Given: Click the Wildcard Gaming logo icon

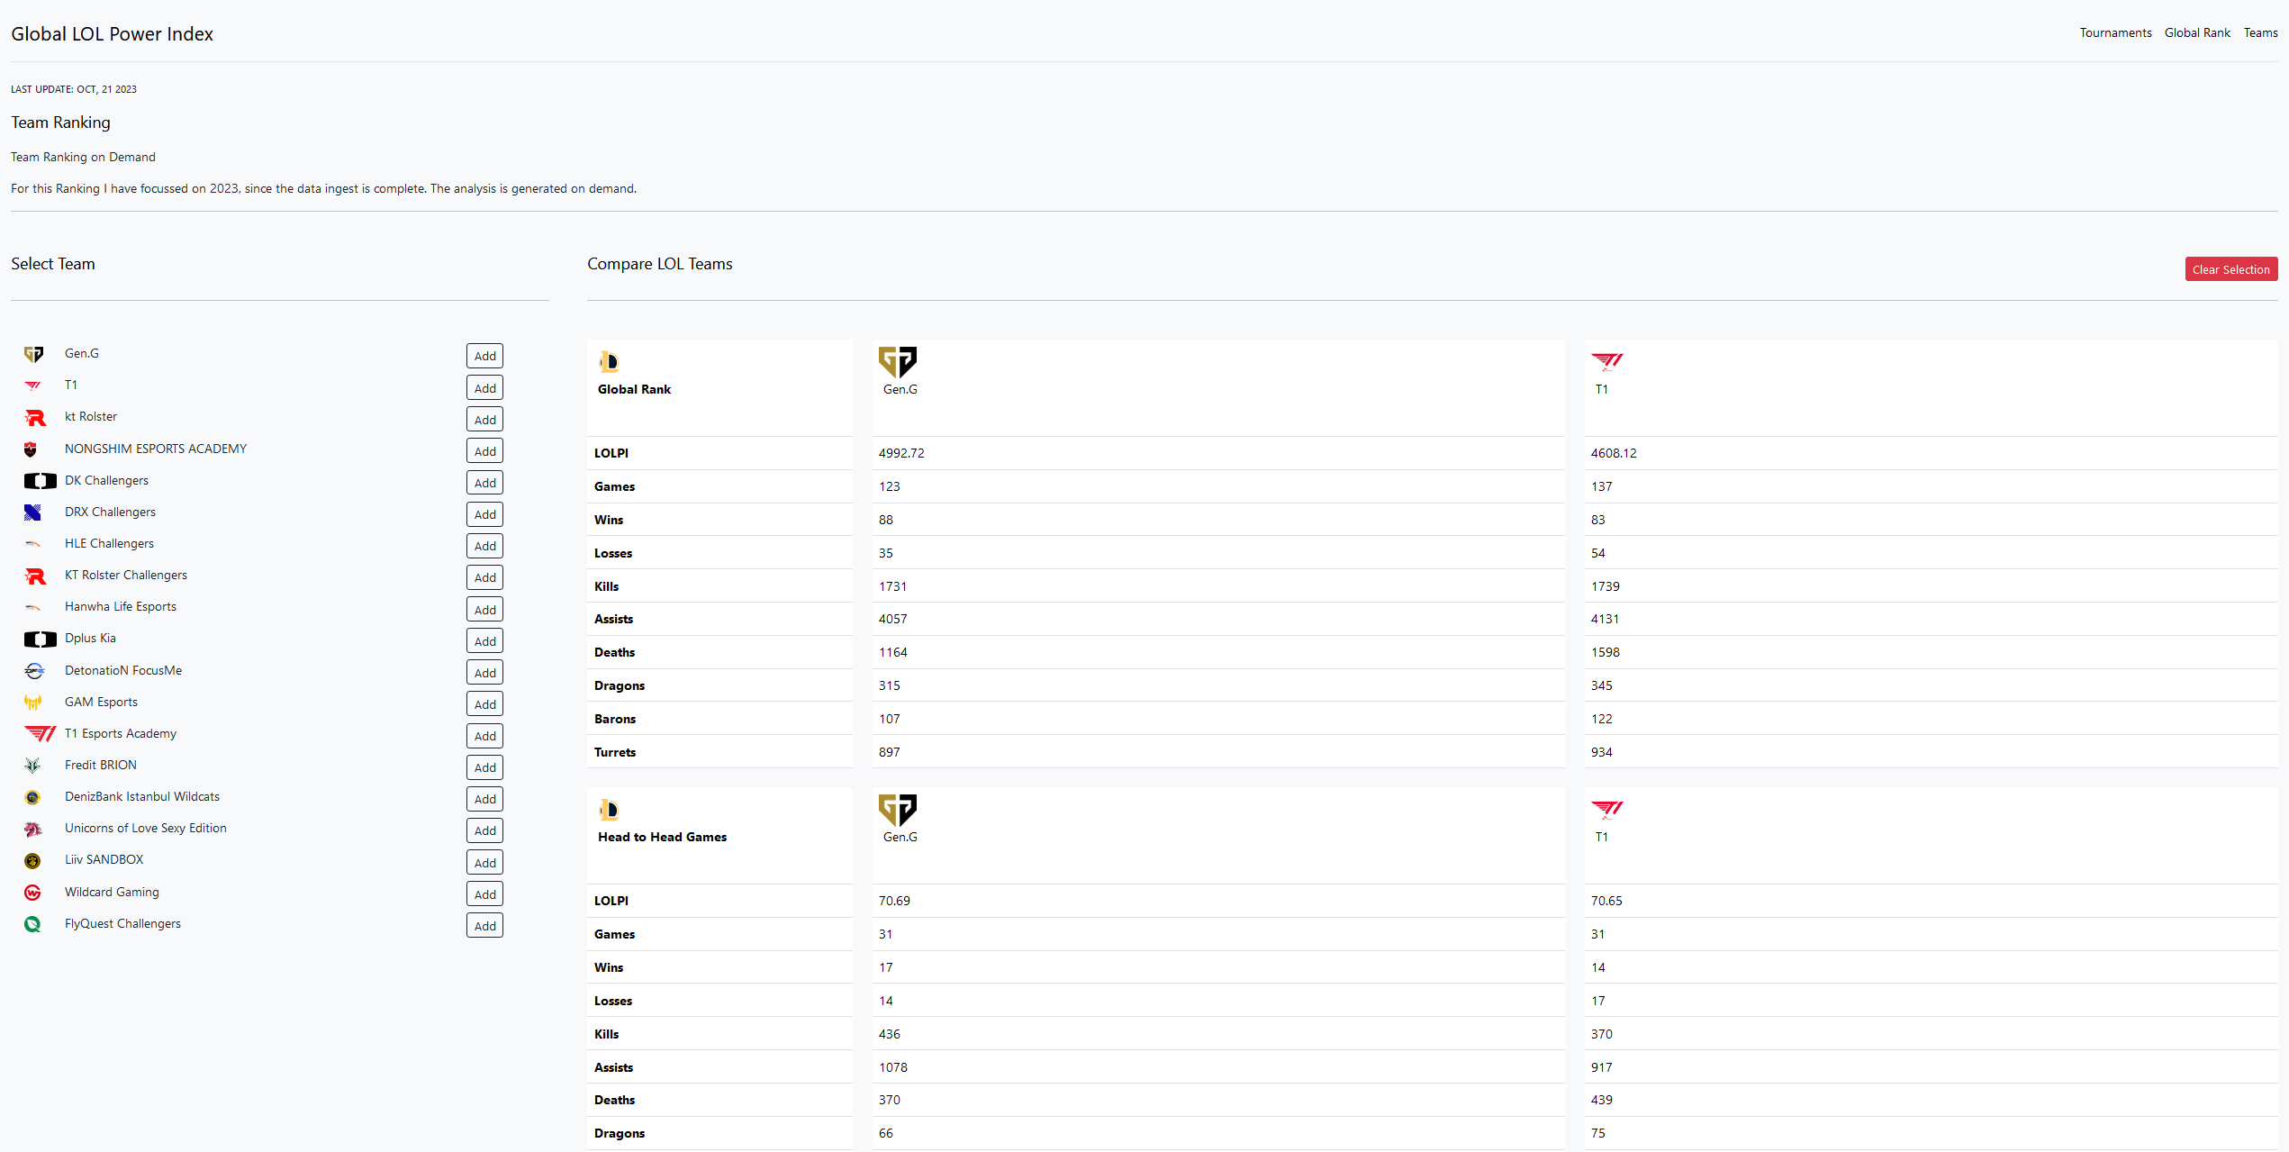Looking at the screenshot, I should [32, 893].
